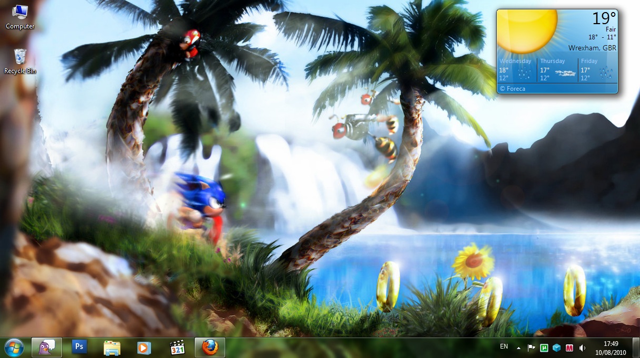Click the sun icon in weather gadget
Image resolution: width=640 pixels, height=358 pixels.
[x=526, y=31]
